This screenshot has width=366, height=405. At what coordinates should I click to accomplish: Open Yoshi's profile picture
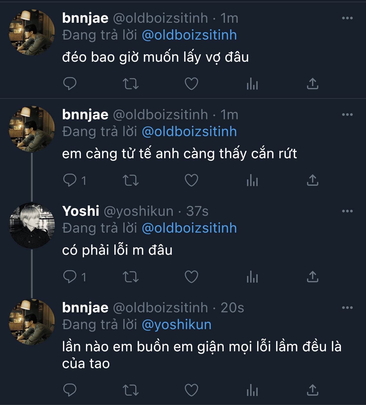32,225
